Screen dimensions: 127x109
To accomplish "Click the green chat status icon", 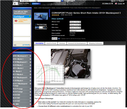I will pyautogui.click(x=30, y=17).
